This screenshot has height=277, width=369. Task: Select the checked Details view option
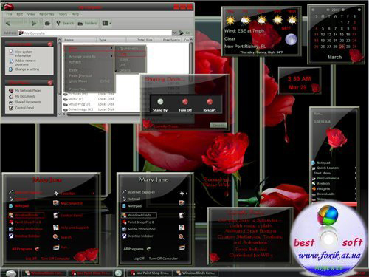(131, 70)
